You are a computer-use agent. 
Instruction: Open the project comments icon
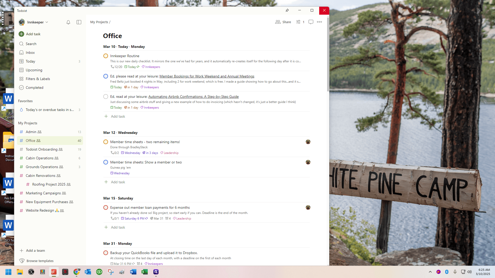tap(311, 22)
